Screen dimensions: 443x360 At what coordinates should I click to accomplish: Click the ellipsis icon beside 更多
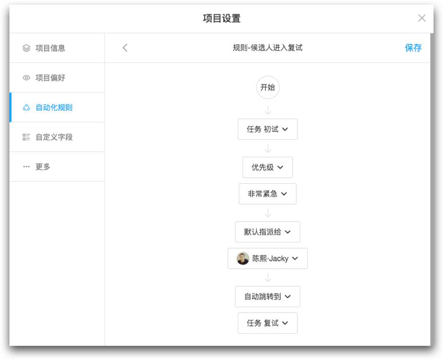tap(26, 167)
